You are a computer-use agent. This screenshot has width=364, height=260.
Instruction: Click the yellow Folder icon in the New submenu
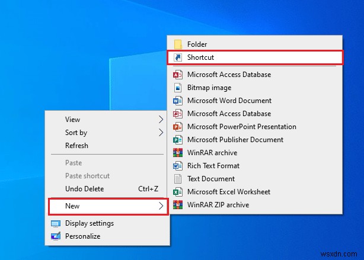pos(178,44)
